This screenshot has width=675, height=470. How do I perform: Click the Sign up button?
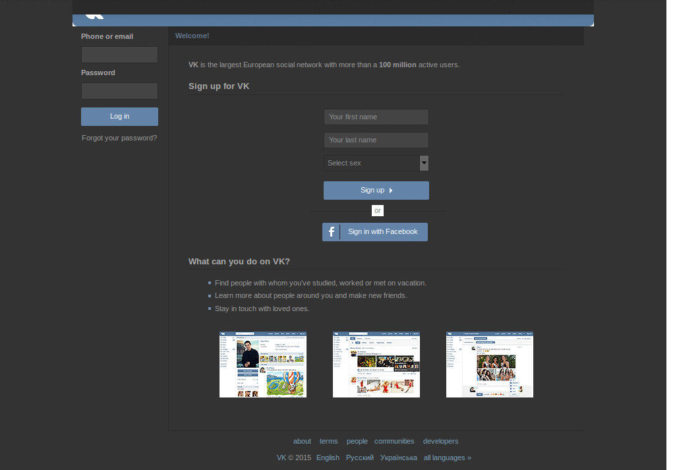click(x=376, y=191)
